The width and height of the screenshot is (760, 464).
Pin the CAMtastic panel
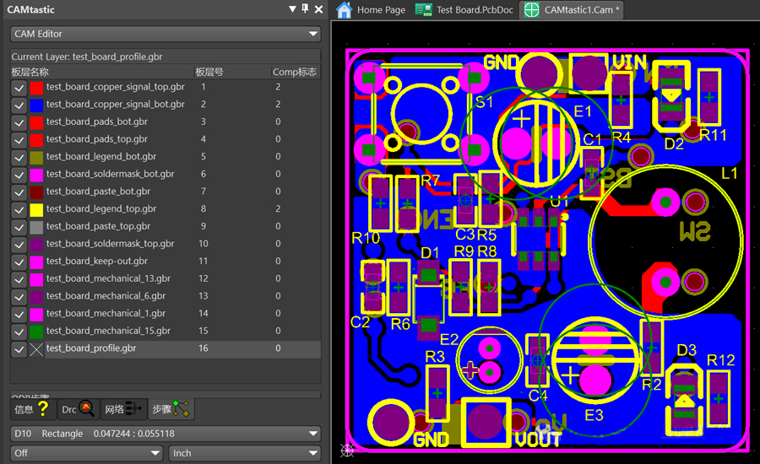tap(305, 9)
